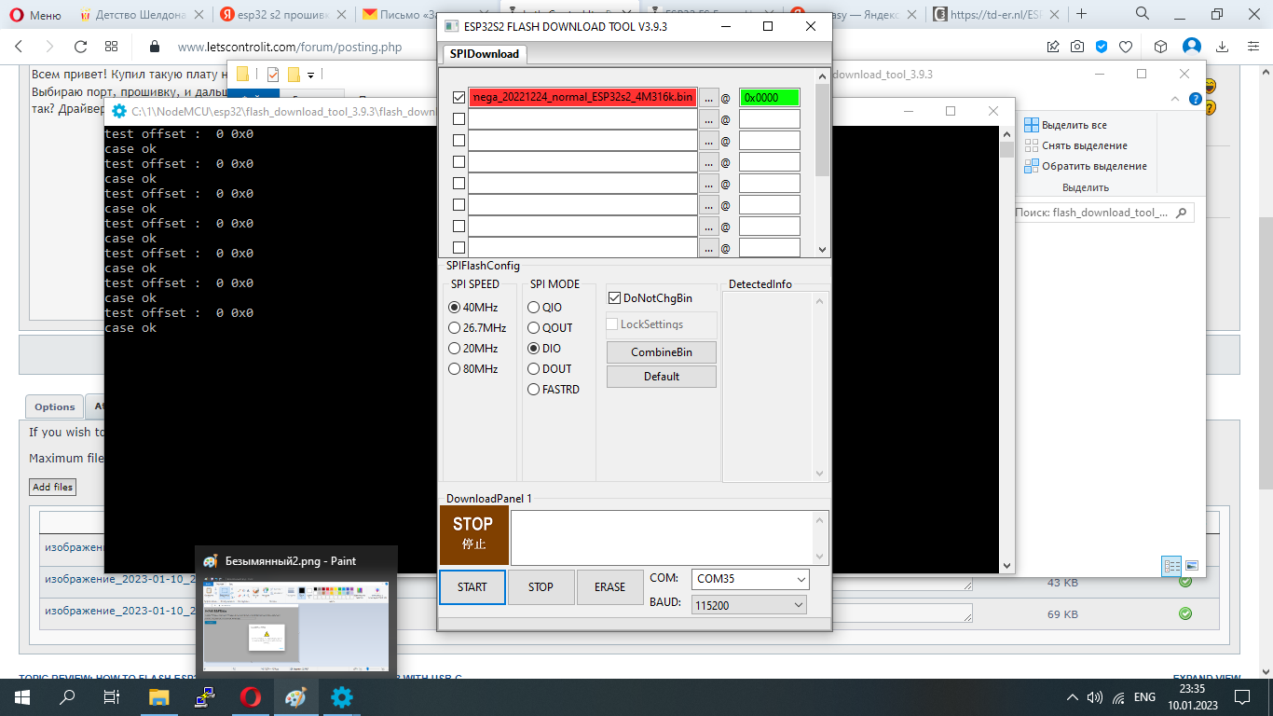Image resolution: width=1273 pixels, height=716 pixels.
Task: Reload the page in the browser
Action: pos(81,47)
